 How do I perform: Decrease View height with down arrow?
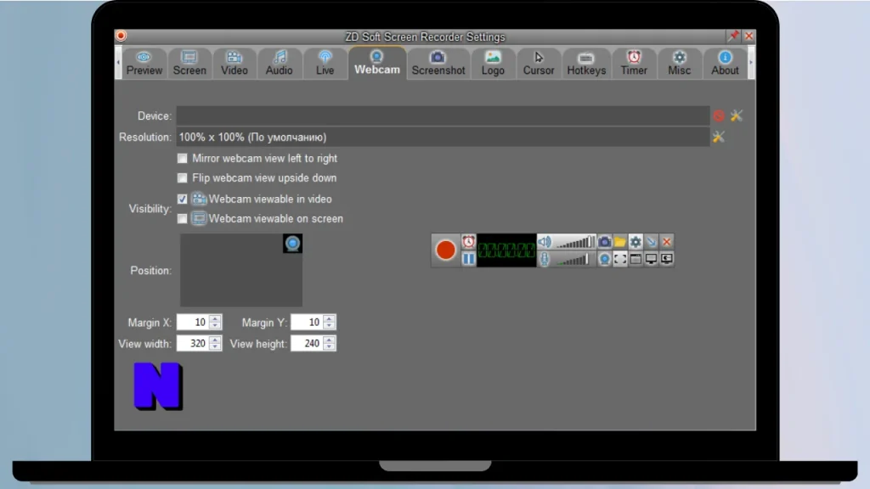[x=329, y=347]
